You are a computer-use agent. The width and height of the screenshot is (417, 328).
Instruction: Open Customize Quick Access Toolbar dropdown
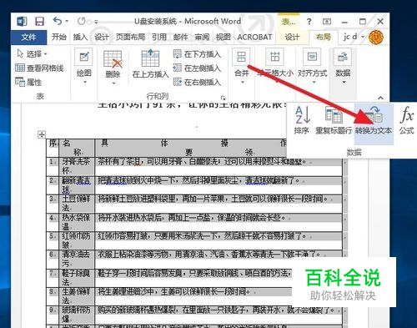(x=96, y=22)
